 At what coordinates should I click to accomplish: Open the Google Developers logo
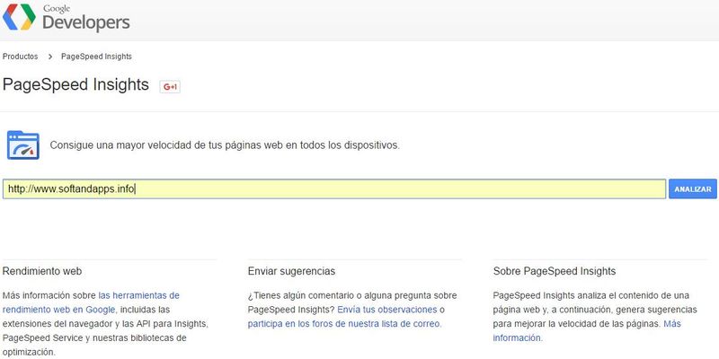(67, 17)
